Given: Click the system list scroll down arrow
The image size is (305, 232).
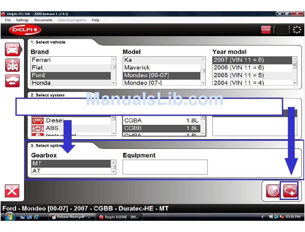Looking at the screenshot, I should click(x=113, y=133).
